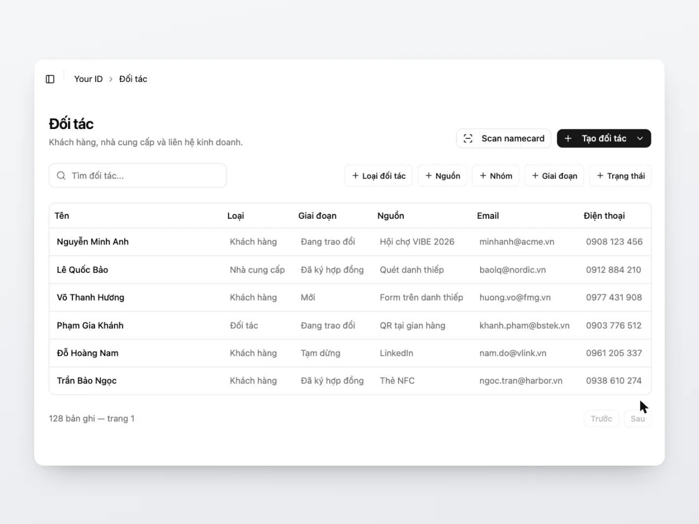Open partner Nguyễn Minh Anh

click(x=93, y=242)
